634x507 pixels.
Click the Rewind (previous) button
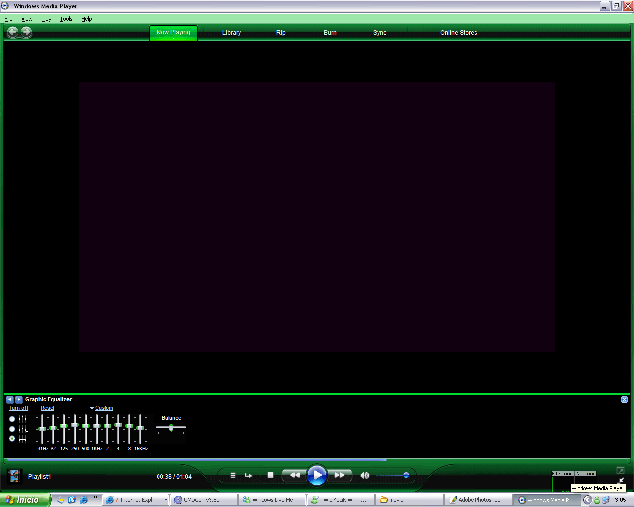pyautogui.click(x=294, y=475)
